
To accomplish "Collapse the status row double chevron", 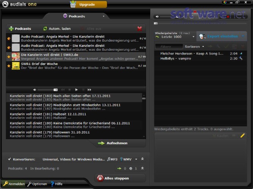I will 142,168.
